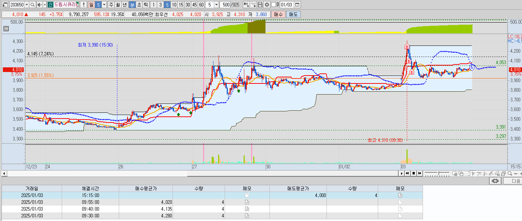Image resolution: width=522 pixels, height=221 pixels.
Task: Select the 45 minute interval
Action: coord(194,5)
